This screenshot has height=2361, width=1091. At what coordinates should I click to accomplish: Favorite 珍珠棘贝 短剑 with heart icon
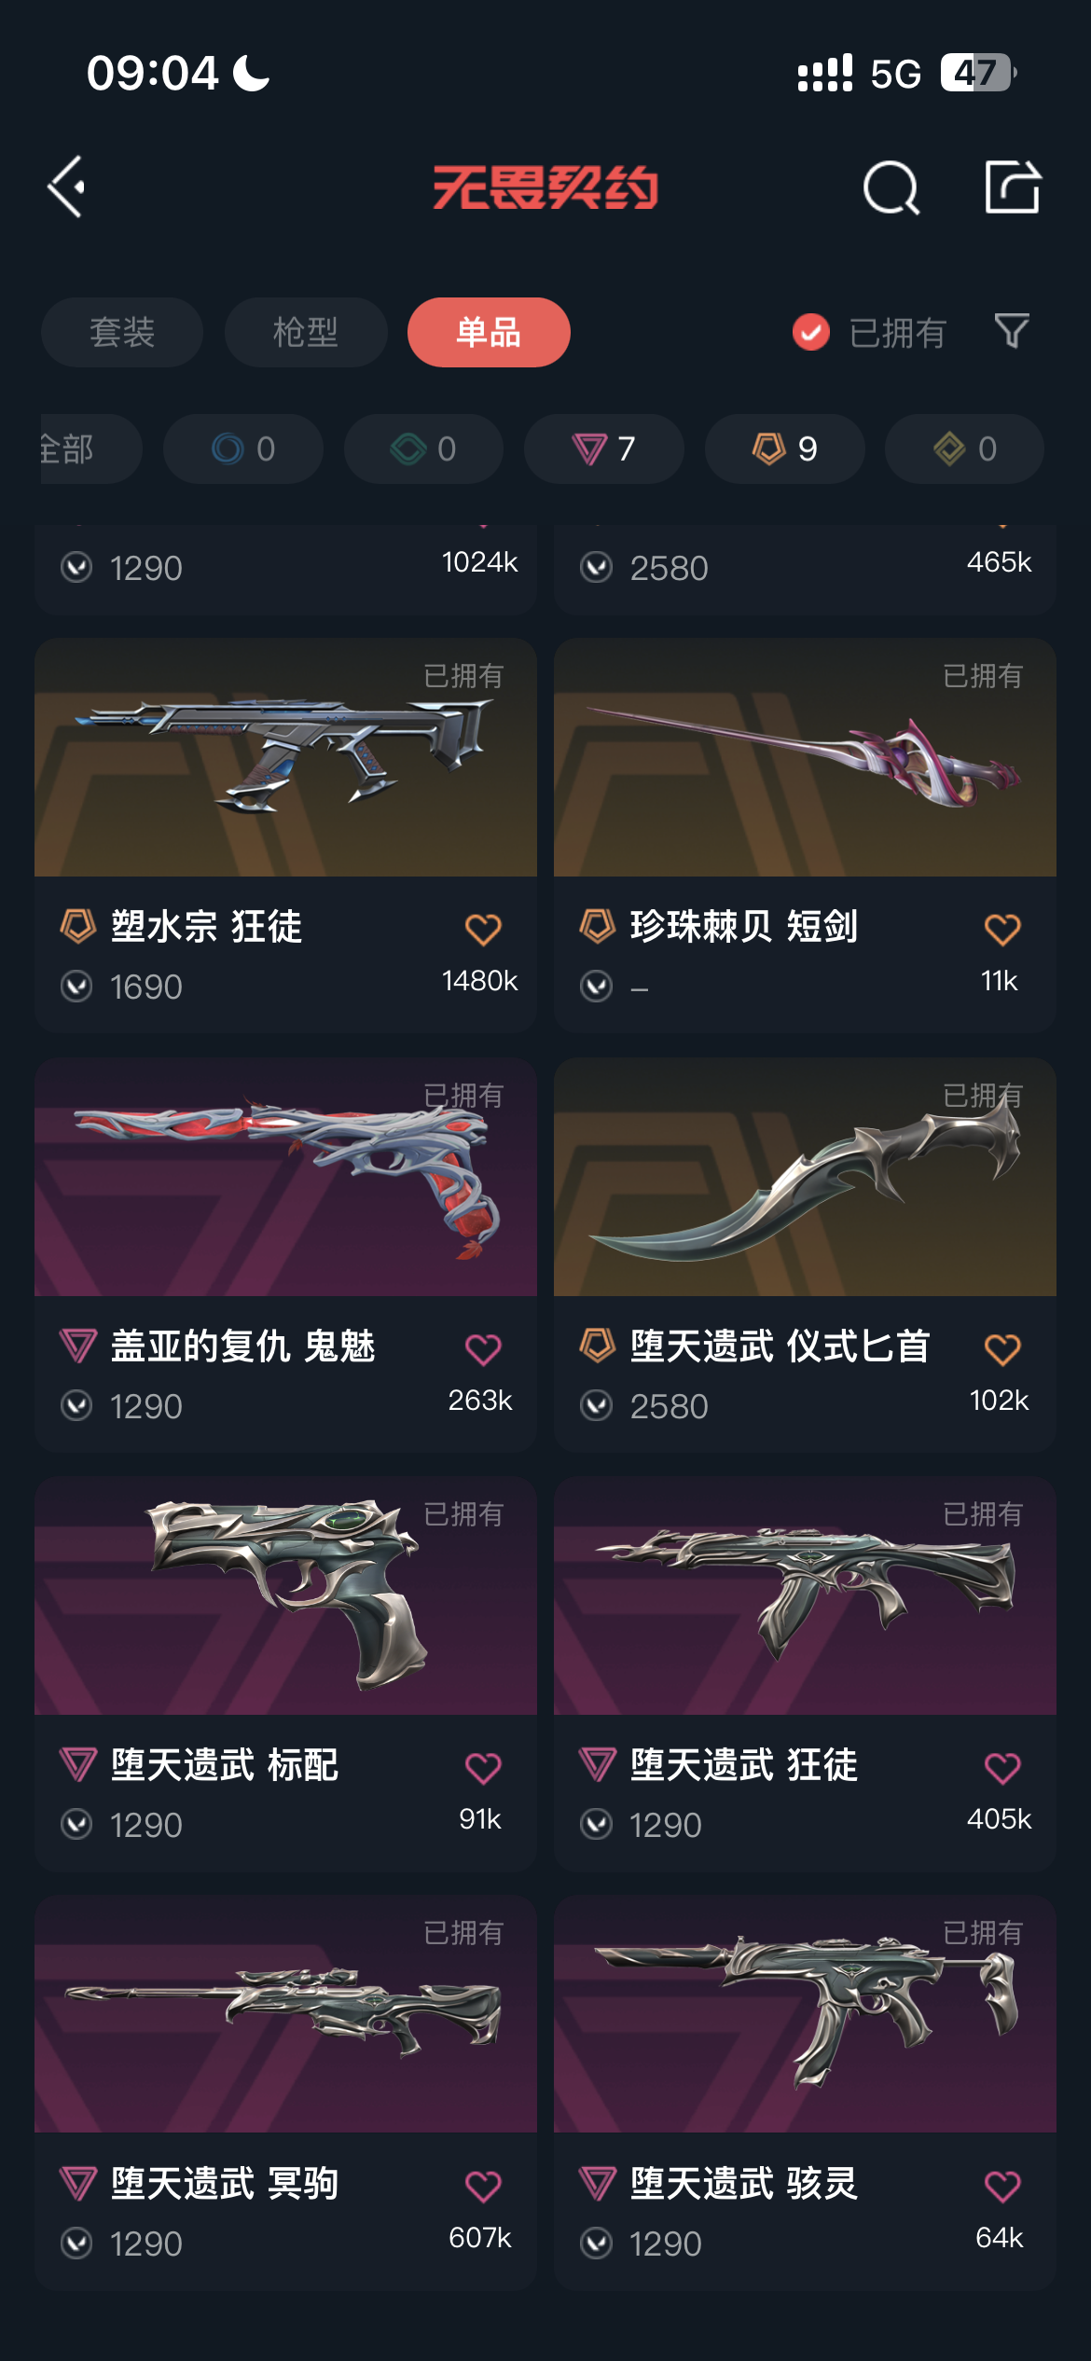(1002, 929)
